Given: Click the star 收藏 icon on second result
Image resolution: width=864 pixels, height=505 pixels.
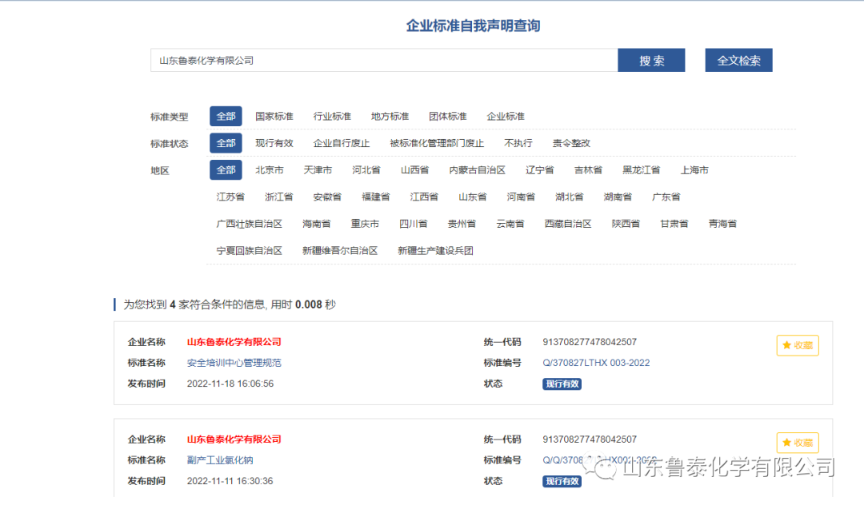Looking at the screenshot, I should 797,443.
